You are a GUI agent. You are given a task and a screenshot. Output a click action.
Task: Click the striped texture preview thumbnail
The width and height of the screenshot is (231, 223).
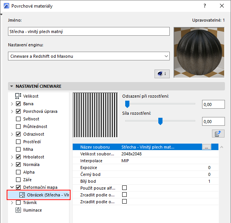click(x=95, y=115)
